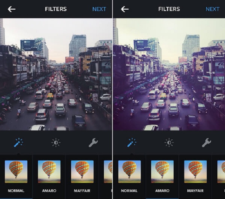This screenshot has height=199, width=225.
Task: Open the Lux brightness icon, right screen
Action: point(169,143)
